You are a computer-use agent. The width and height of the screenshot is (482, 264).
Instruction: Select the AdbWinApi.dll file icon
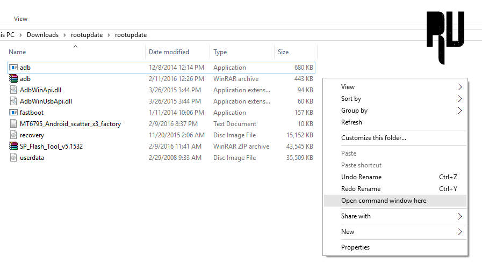(x=13, y=90)
